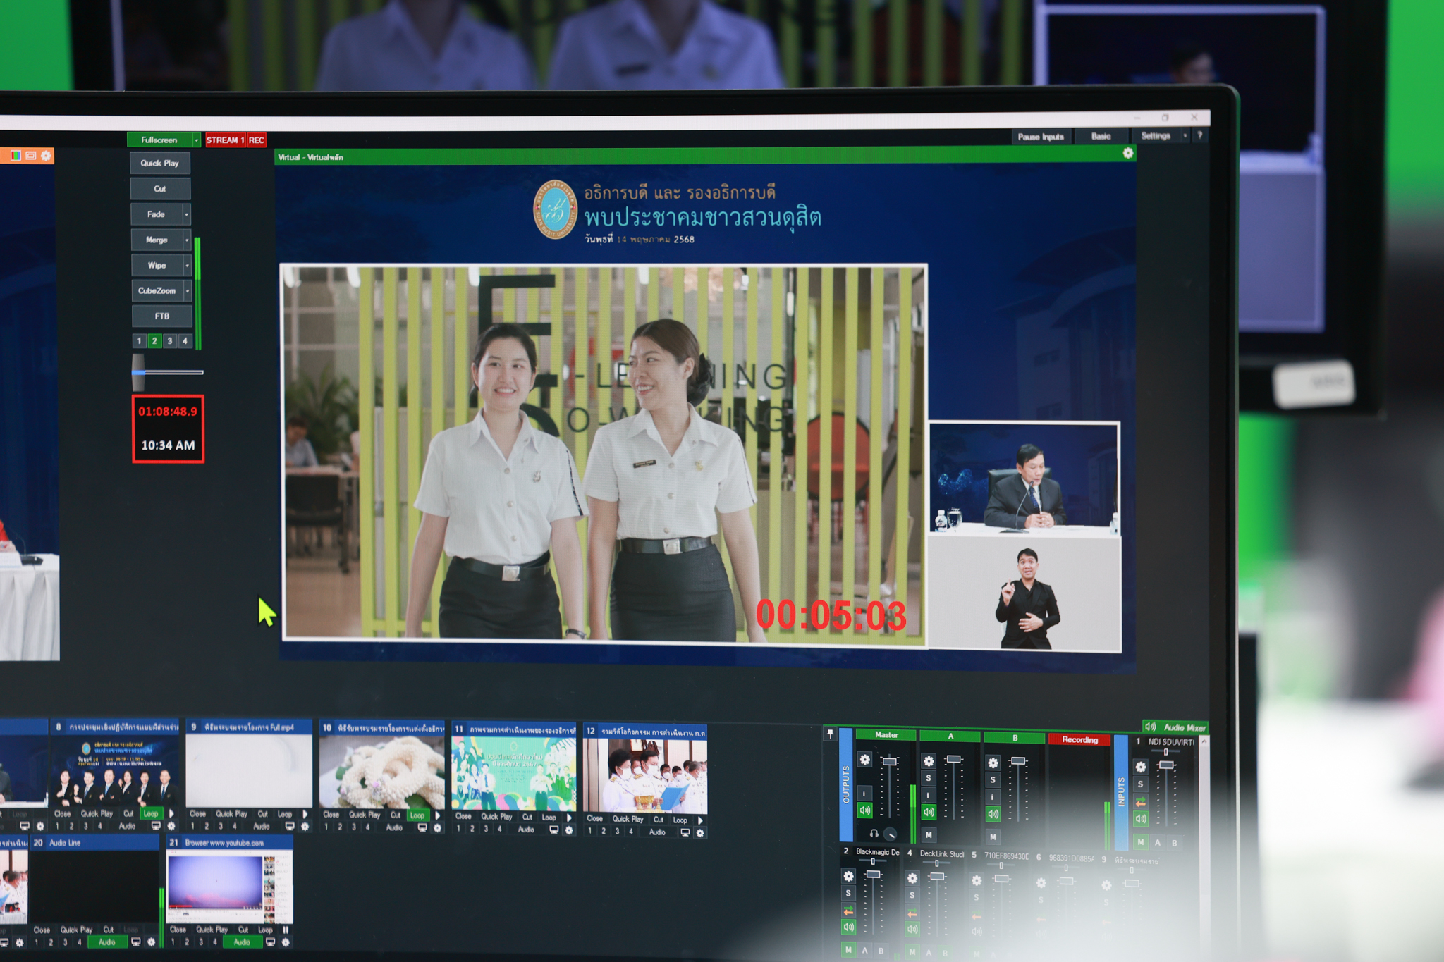Expand the Merge transition dropdown
Image resolution: width=1444 pixels, height=962 pixels.
187,240
